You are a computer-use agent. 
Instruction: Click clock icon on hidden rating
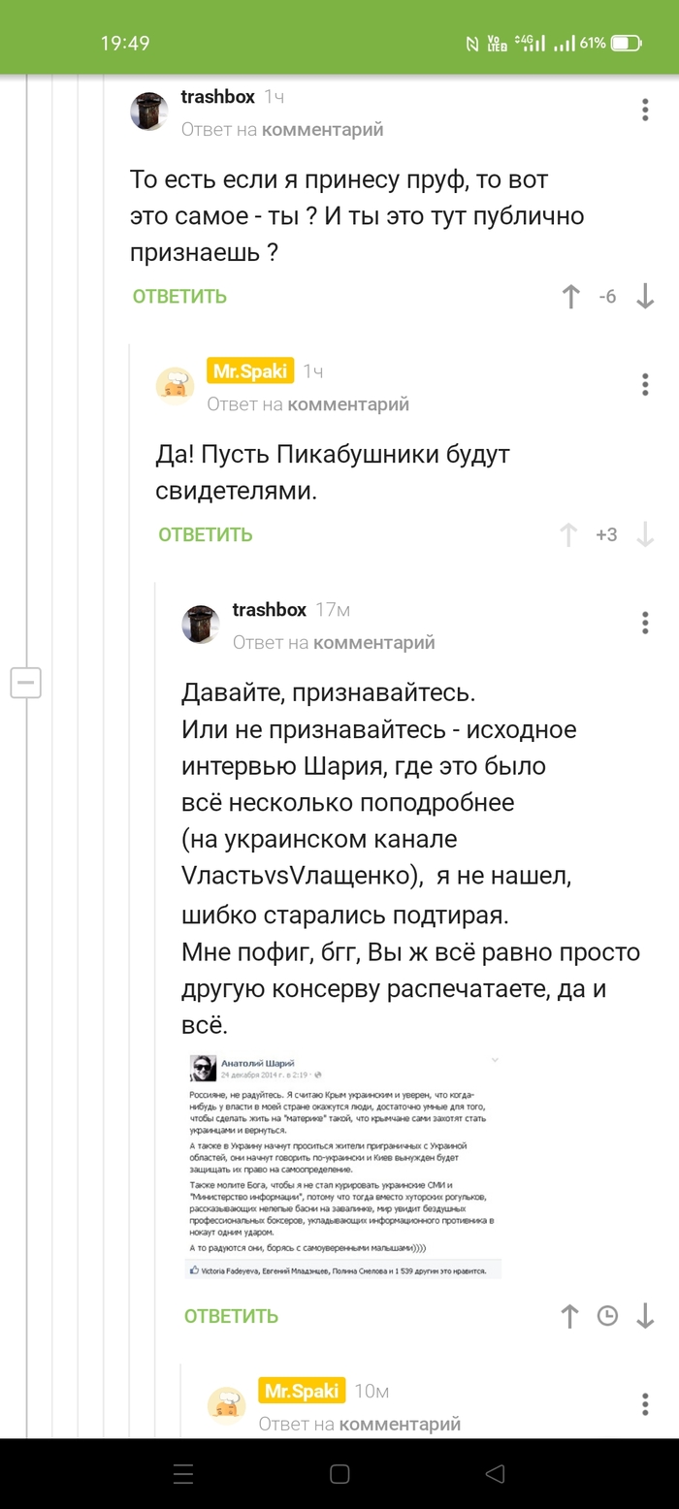607,1316
